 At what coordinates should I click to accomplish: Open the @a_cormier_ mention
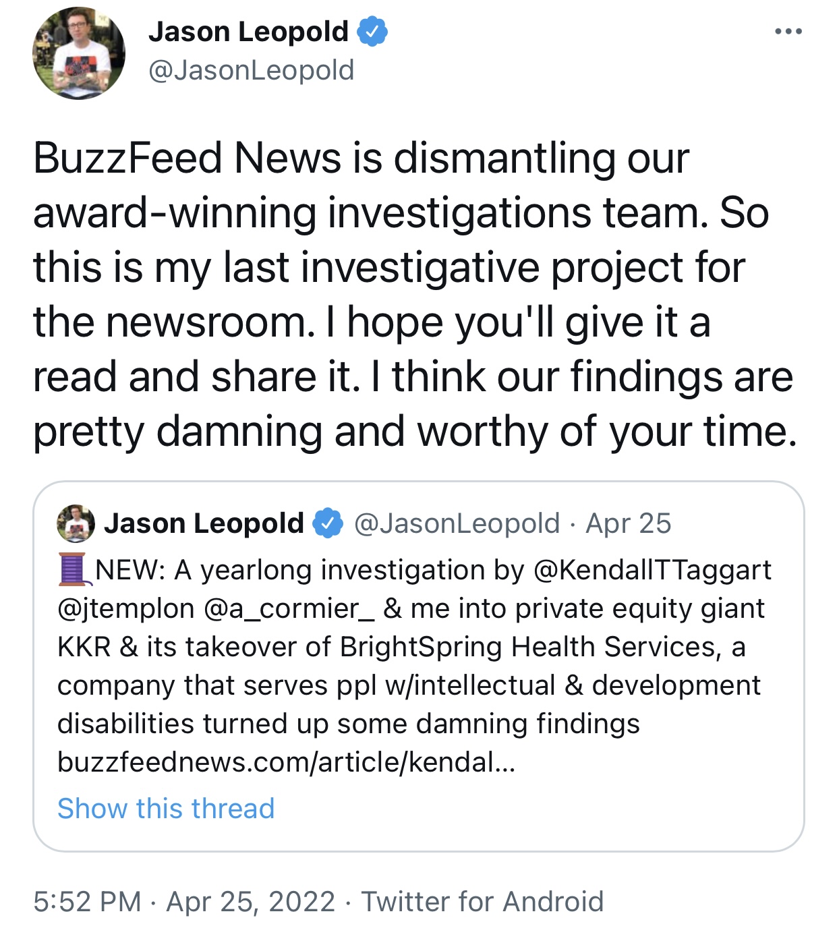pos(289,609)
